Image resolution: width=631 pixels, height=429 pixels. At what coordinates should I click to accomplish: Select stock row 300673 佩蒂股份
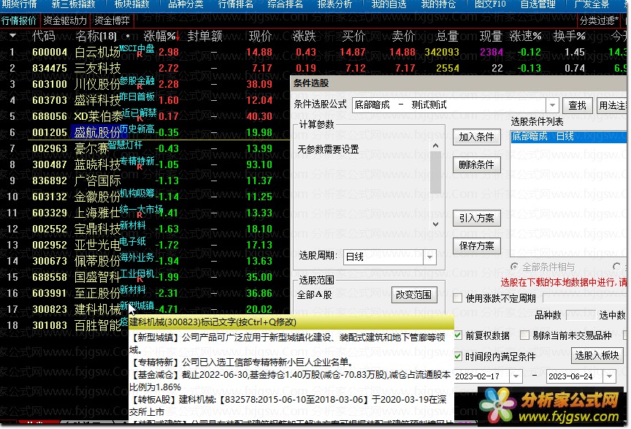145,261
